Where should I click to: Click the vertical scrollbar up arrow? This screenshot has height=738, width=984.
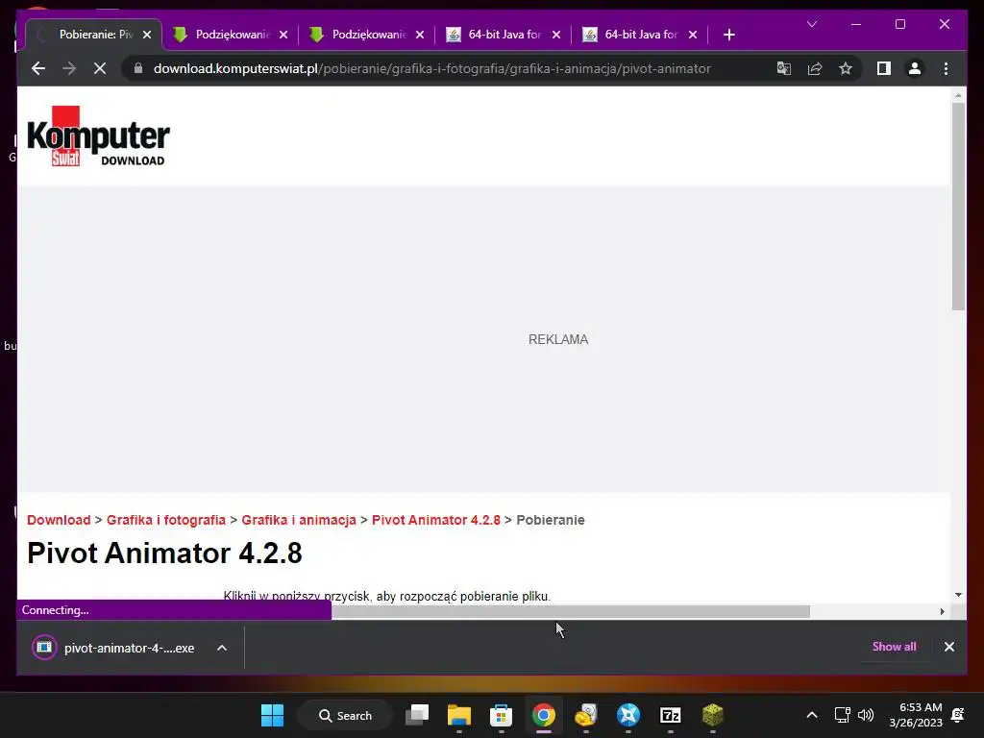click(958, 95)
